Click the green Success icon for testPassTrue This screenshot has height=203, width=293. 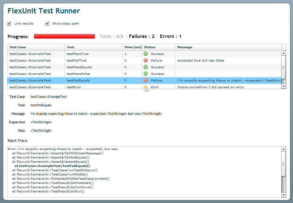(x=146, y=54)
